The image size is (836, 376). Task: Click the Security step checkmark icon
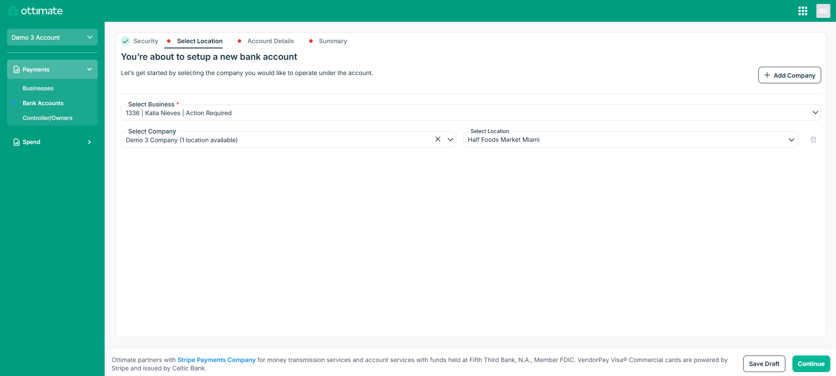coord(126,41)
